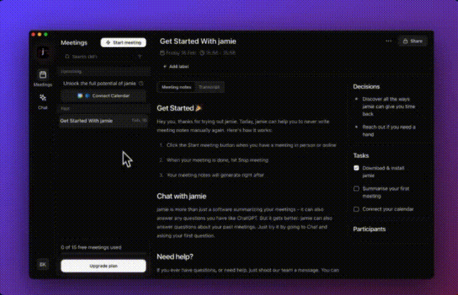Click step three about notes generating right after

[215, 175]
